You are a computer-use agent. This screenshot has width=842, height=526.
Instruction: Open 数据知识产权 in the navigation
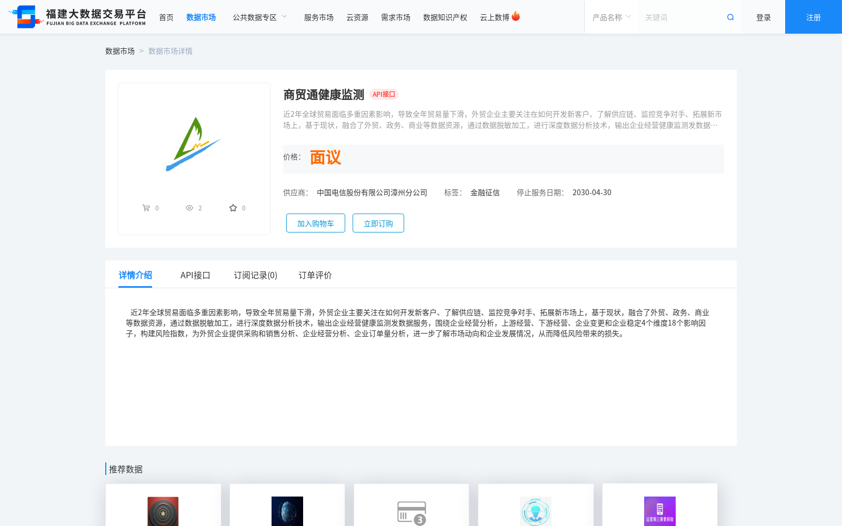point(445,17)
